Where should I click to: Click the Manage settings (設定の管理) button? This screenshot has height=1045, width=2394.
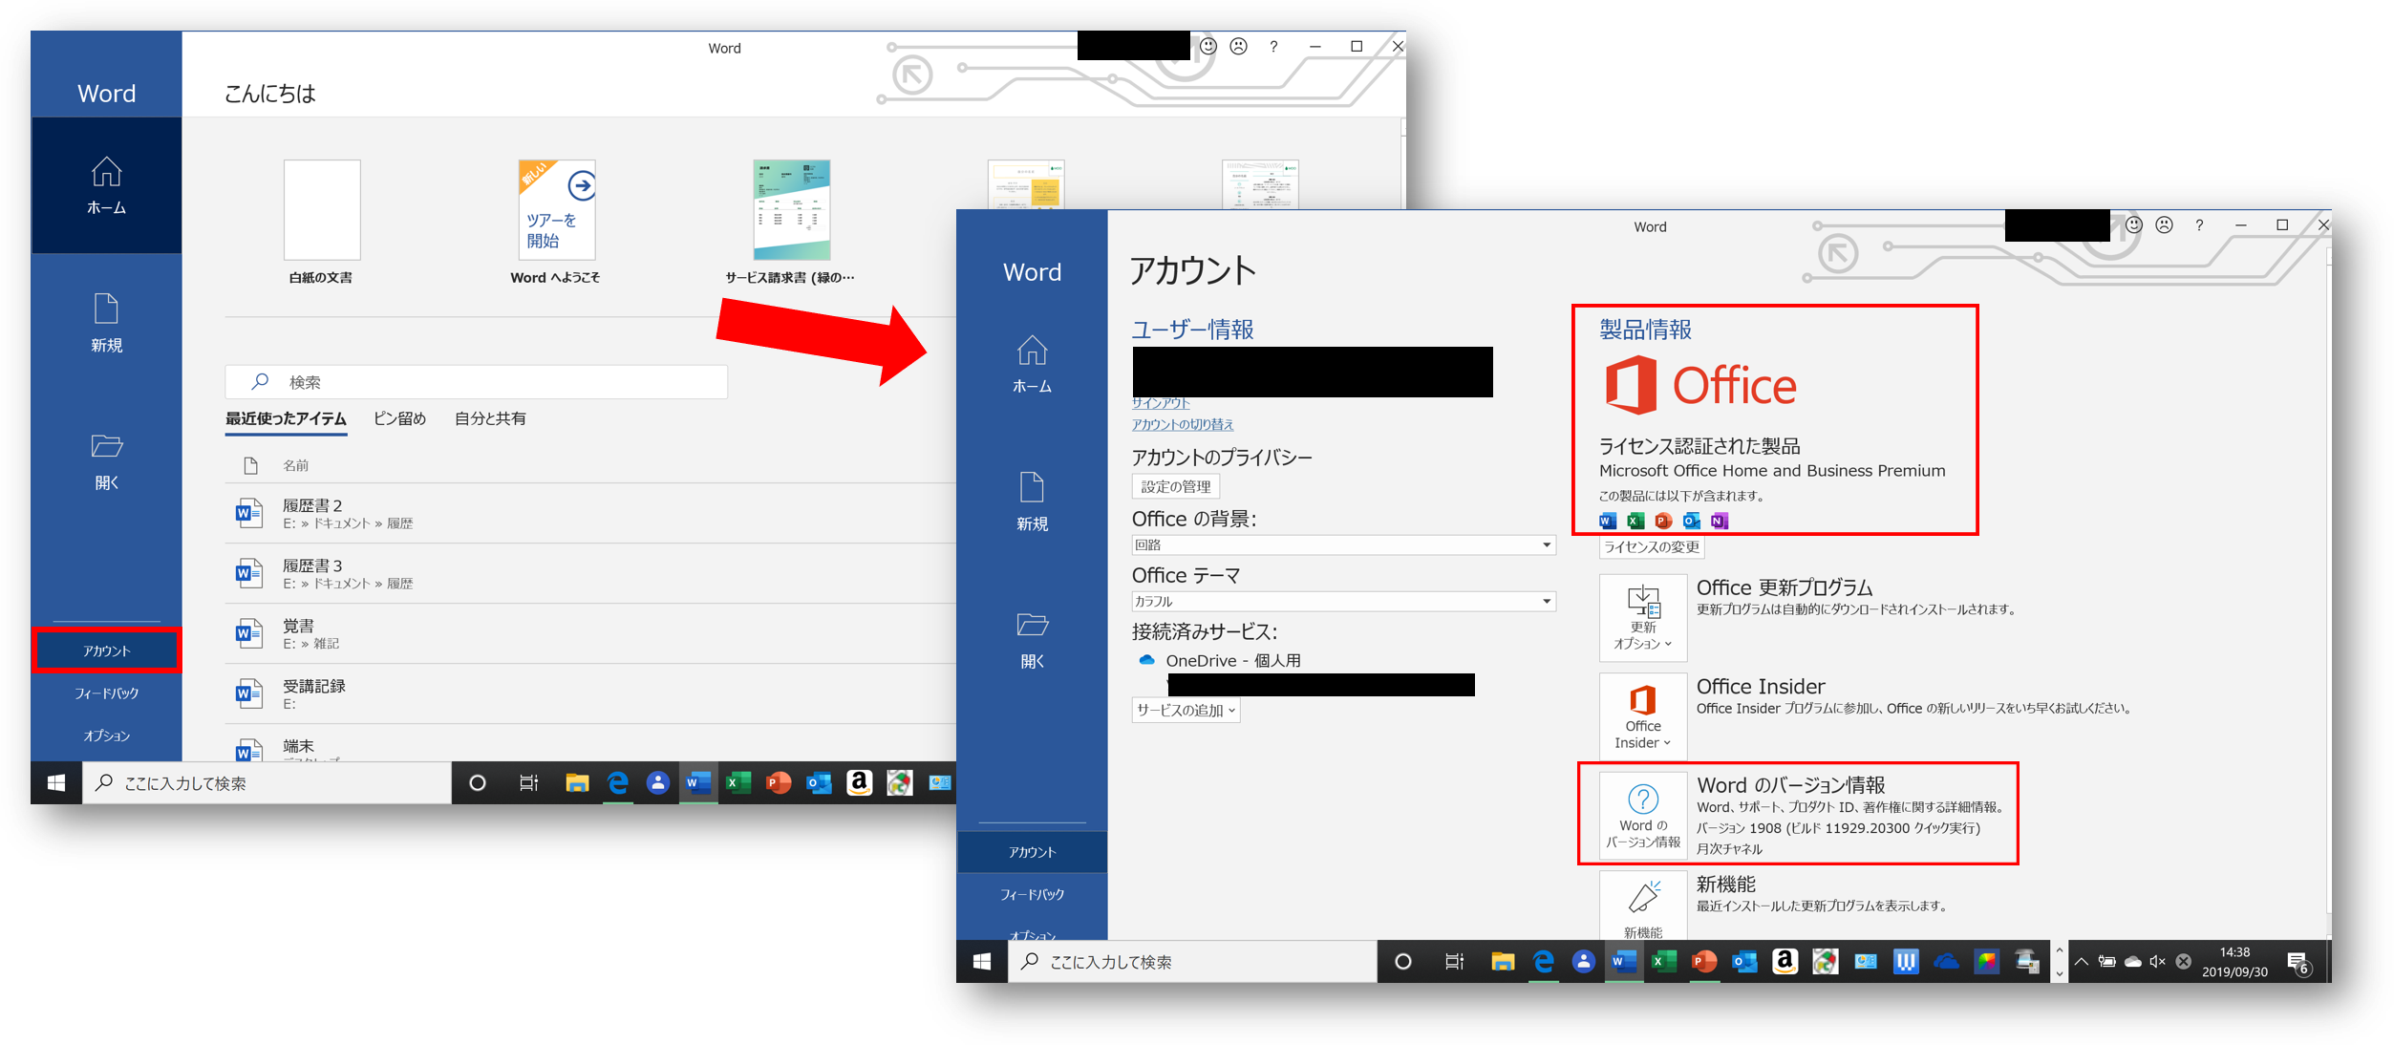1176,486
